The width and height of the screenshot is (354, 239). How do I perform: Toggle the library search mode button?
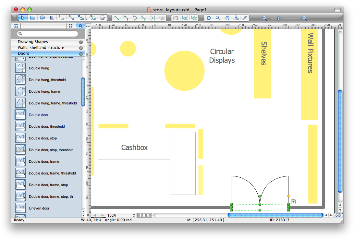(80, 26)
